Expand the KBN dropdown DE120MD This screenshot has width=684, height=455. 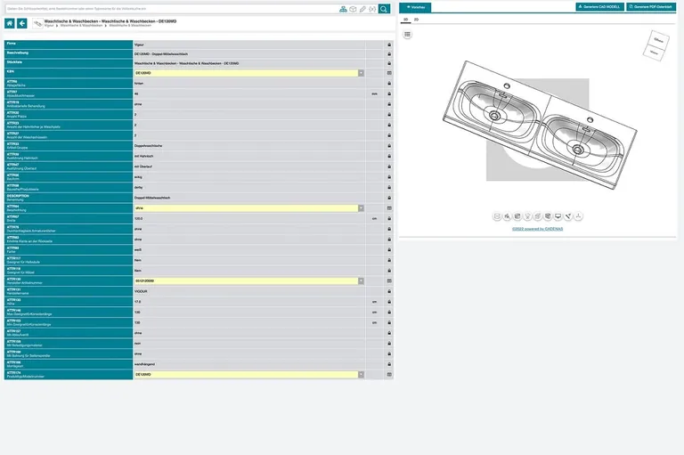pyautogui.click(x=361, y=73)
